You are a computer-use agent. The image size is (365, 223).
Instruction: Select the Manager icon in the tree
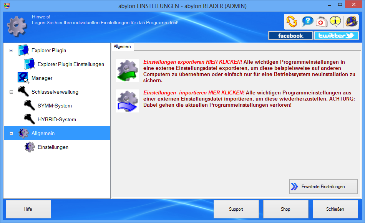coord(23,78)
